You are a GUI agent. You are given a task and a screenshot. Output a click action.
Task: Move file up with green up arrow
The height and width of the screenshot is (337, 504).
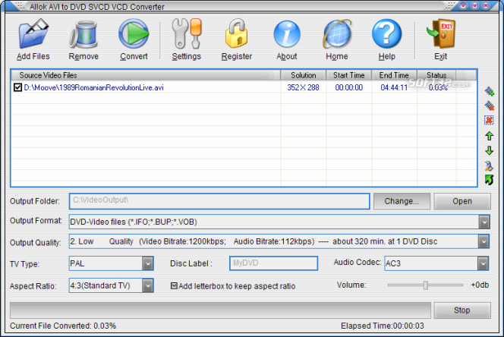point(490,136)
